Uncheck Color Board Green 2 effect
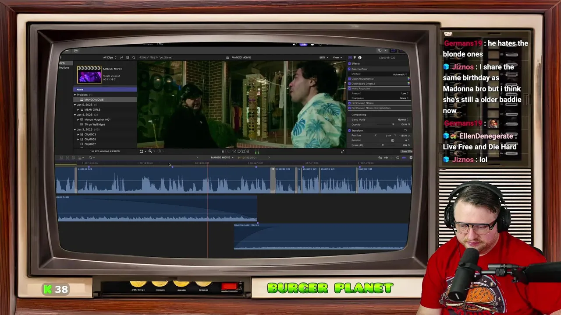This screenshot has height=315, width=561. coord(349,84)
